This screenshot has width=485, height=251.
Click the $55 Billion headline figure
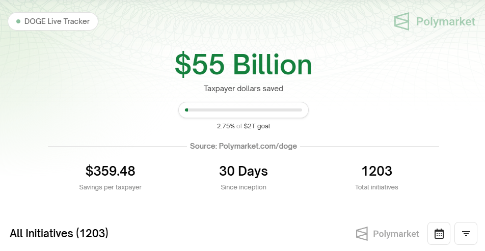244,65
